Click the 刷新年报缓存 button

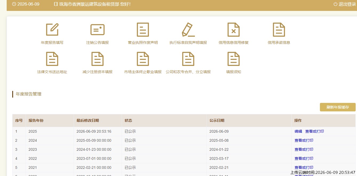coord(338,107)
